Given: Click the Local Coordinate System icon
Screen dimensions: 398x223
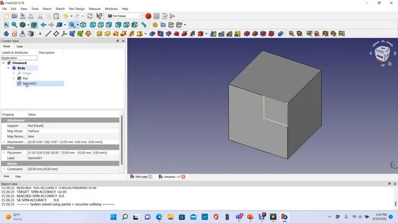Looking at the screenshot, I should coord(64,33).
